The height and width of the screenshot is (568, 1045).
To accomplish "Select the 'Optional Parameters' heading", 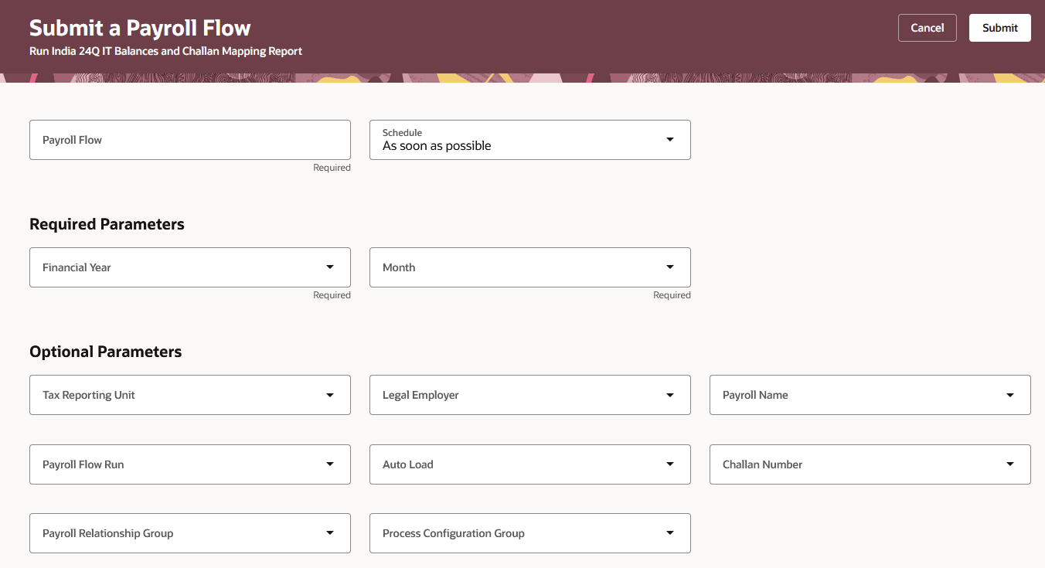I will 106,352.
